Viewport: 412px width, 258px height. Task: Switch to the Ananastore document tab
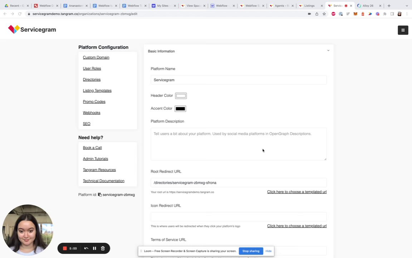pyautogui.click(x=75, y=5)
